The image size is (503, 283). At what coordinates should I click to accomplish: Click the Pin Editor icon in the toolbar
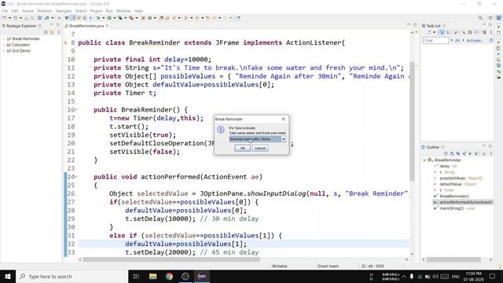[x=237, y=18]
